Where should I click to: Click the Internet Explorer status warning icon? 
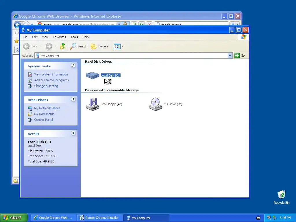coord(15,180)
